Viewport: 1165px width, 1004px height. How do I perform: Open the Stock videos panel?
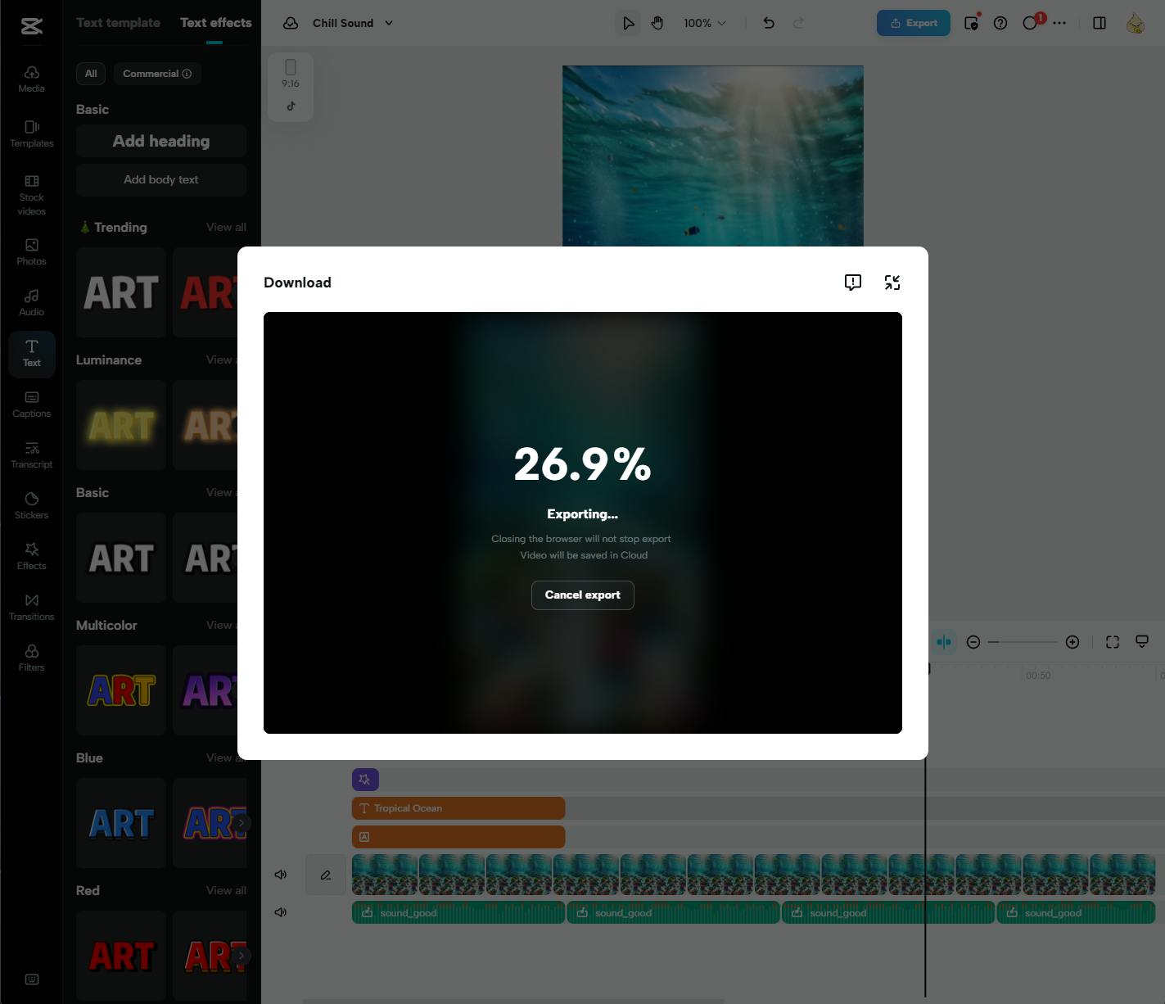(31, 195)
